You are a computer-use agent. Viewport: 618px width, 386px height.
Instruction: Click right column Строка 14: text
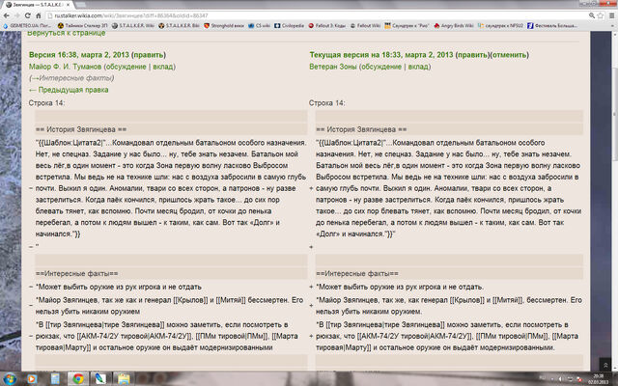point(326,103)
